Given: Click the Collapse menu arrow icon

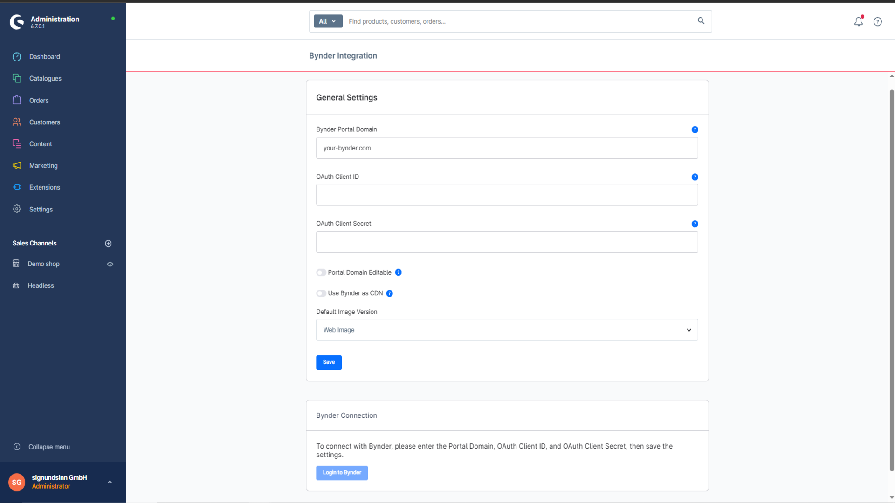Looking at the screenshot, I should coord(17,447).
